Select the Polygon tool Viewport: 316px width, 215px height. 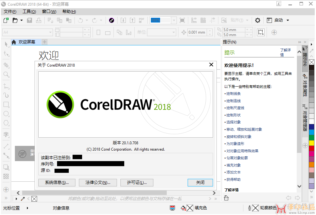click(6, 123)
